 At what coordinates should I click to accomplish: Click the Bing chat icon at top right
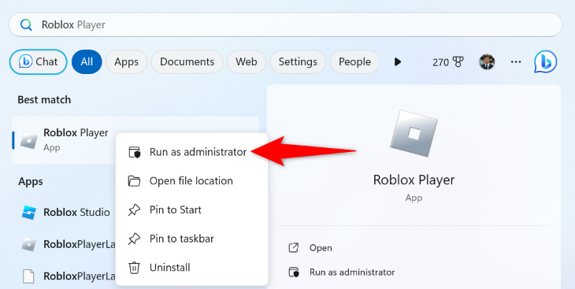click(545, 61)
